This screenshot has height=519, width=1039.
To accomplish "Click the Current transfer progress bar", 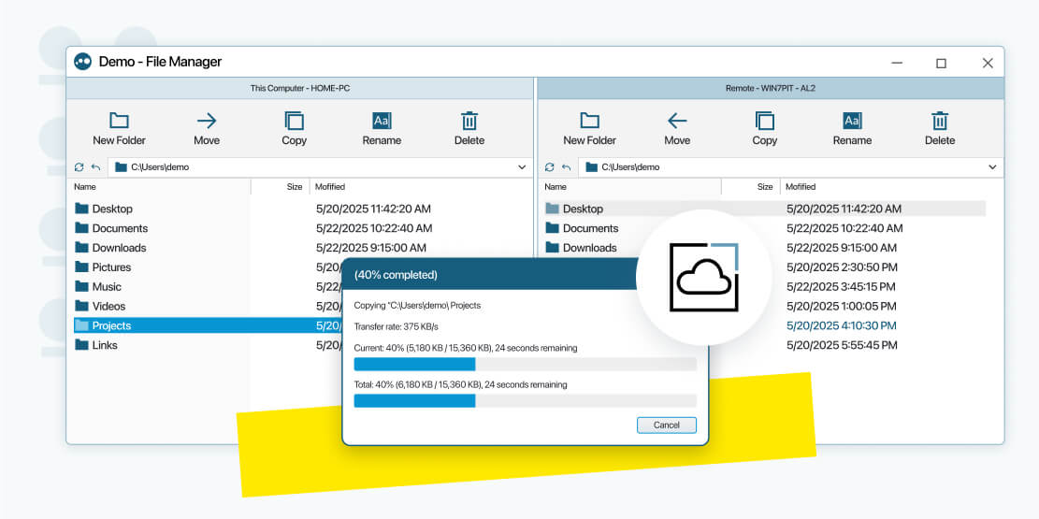I will tap(526, 364).
